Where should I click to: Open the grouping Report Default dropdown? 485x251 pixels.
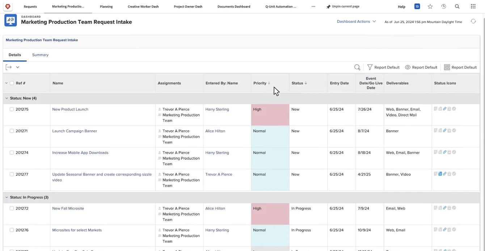464,67
